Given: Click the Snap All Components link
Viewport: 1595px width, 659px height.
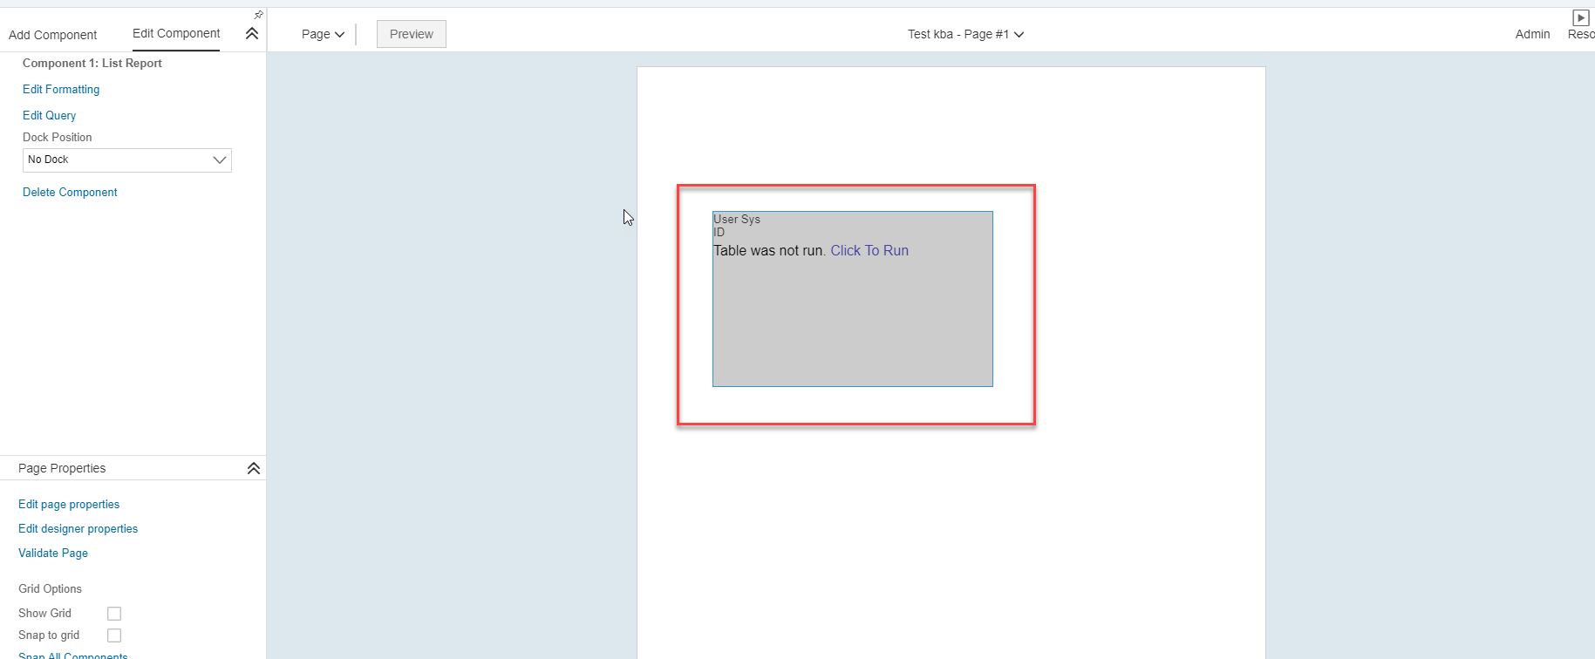Looking at the screenshot, I should click(73, 655).
